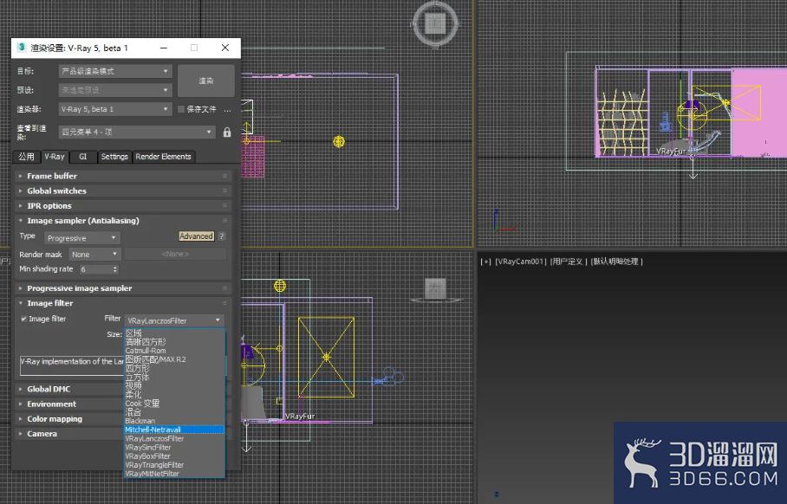Choose VRayMitNetFilter in the filter list
The width and height of the screenshot is (787, 504).
tap(174, 474)
